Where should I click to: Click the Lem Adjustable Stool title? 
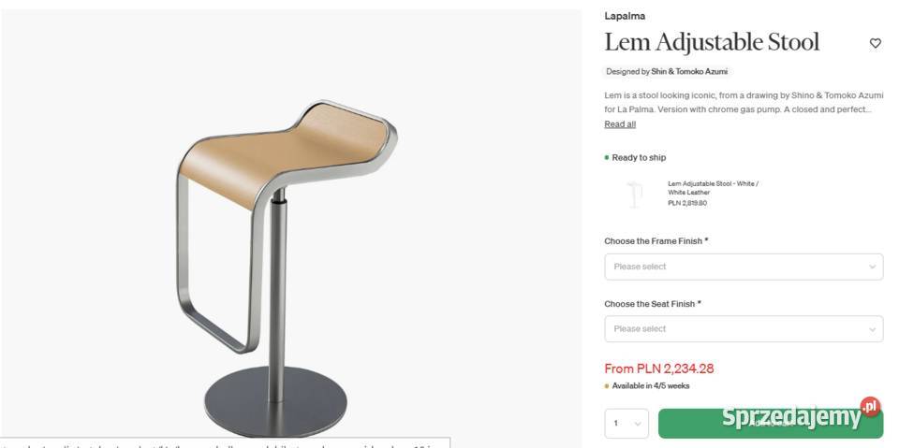click(712, 42)
